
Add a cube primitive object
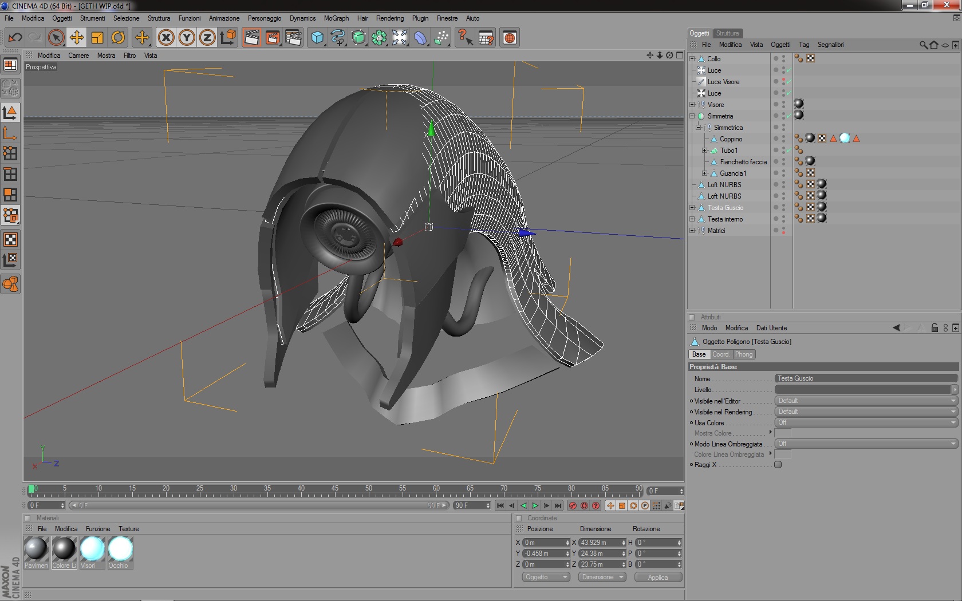[317, 38]
